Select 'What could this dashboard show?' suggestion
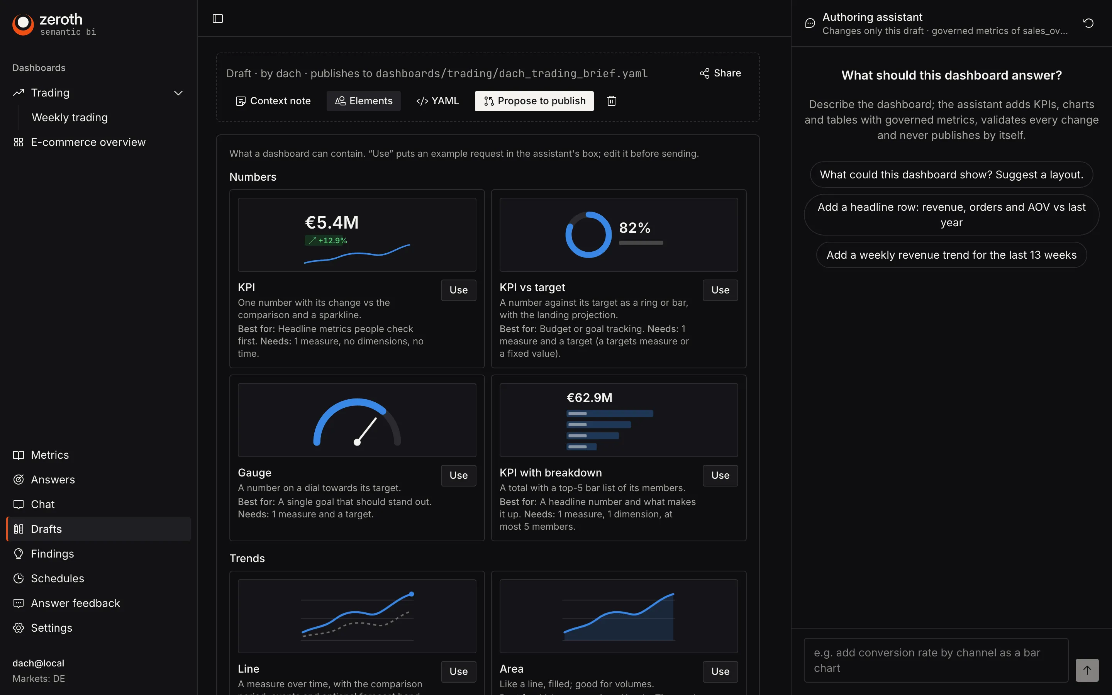Screen dimensions: 1112x695 (951, 175)
